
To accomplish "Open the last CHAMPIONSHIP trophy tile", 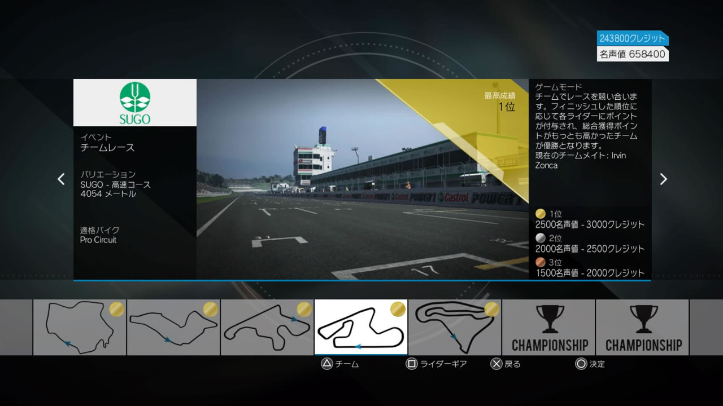I will click(x=642, y=327).
